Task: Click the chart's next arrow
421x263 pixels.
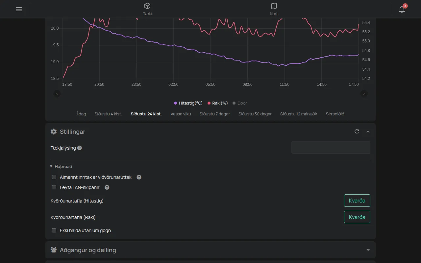Action: pyautogui.click(x=364, y=94)
